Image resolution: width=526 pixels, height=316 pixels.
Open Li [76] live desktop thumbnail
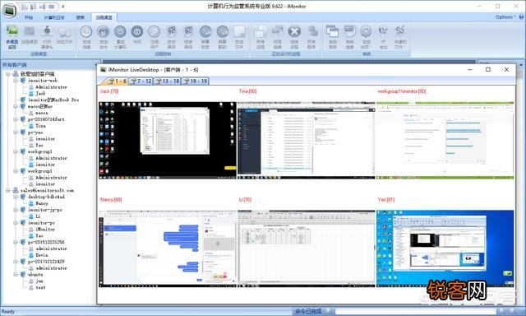pos(307,249)
